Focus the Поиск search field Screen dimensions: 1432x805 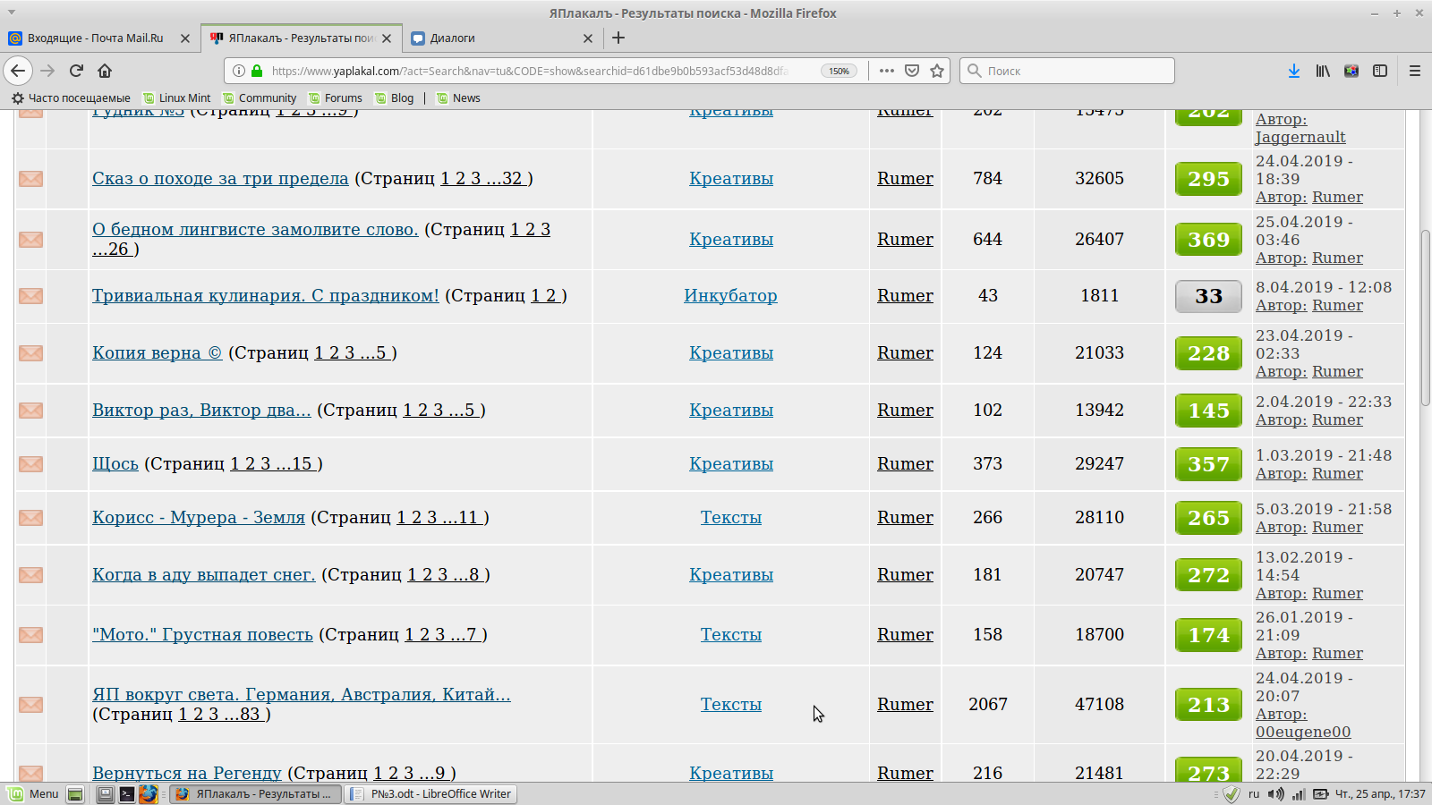click(1067, 71)
